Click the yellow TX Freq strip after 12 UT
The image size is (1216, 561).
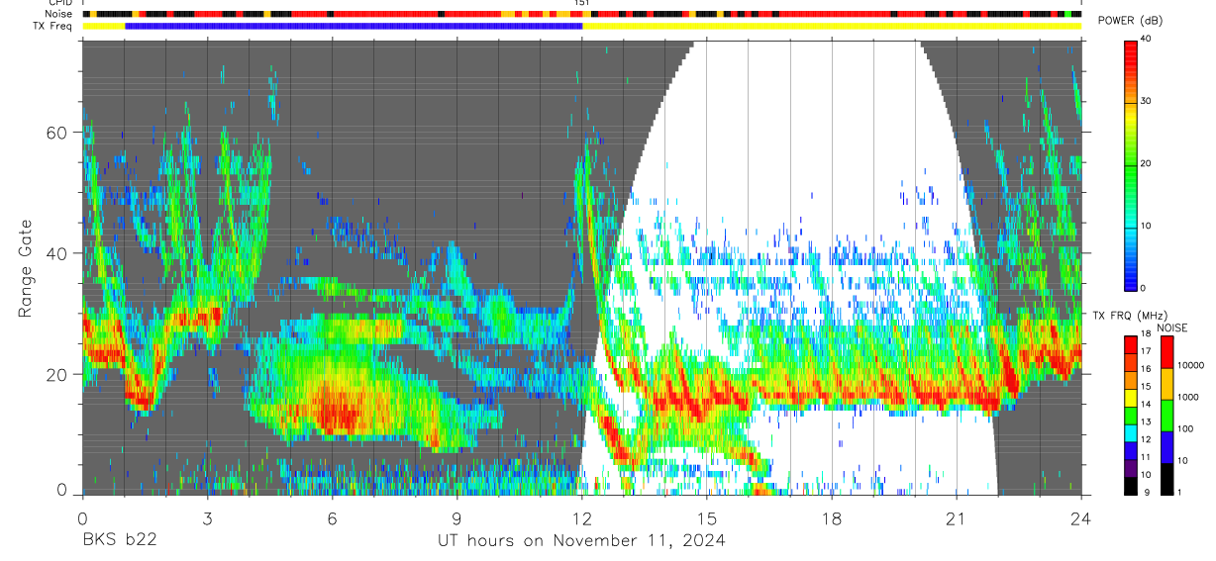[832, 26]
